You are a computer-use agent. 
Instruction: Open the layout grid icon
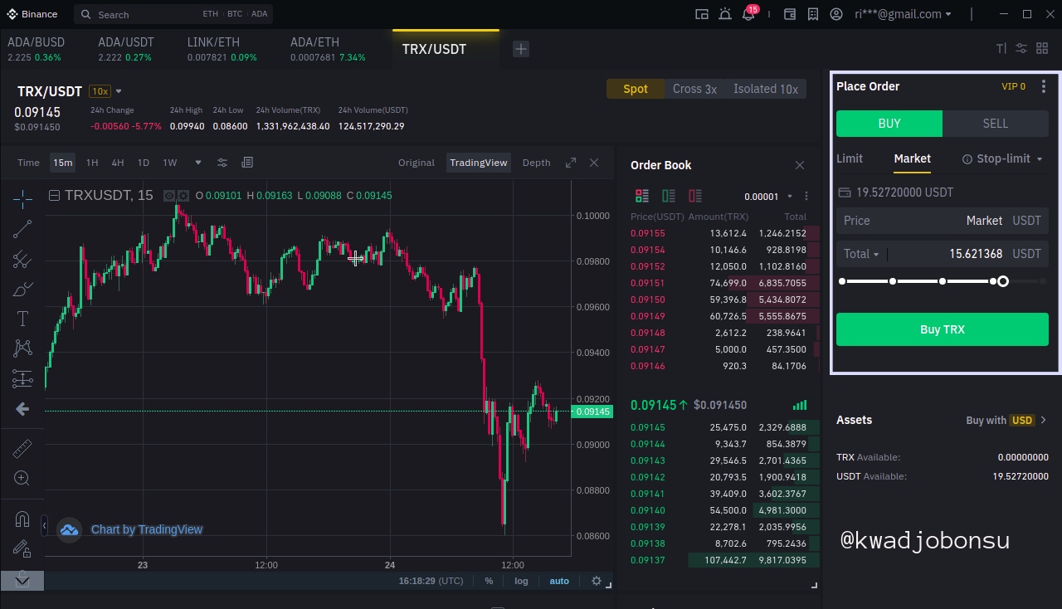click(1043, 49)
